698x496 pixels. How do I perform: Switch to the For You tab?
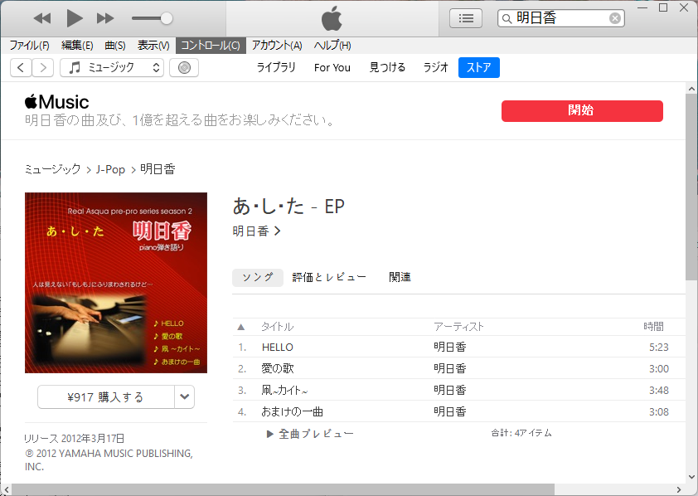[332, 68]
